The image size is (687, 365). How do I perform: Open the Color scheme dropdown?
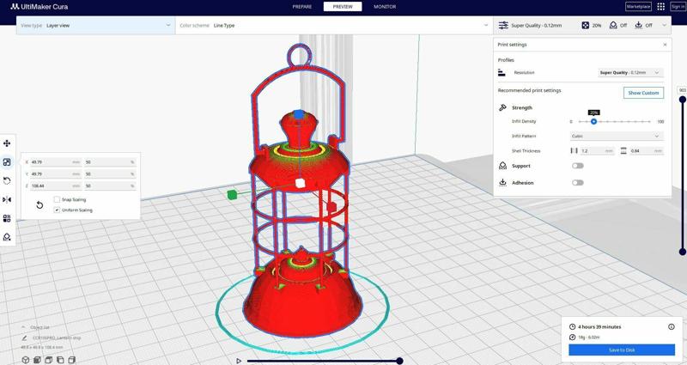[x=334, y=26]
